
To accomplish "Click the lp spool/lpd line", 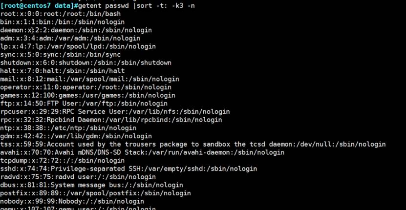I will click(x=78, y=46).
